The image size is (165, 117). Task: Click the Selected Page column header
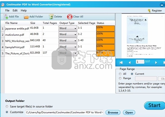87,23
